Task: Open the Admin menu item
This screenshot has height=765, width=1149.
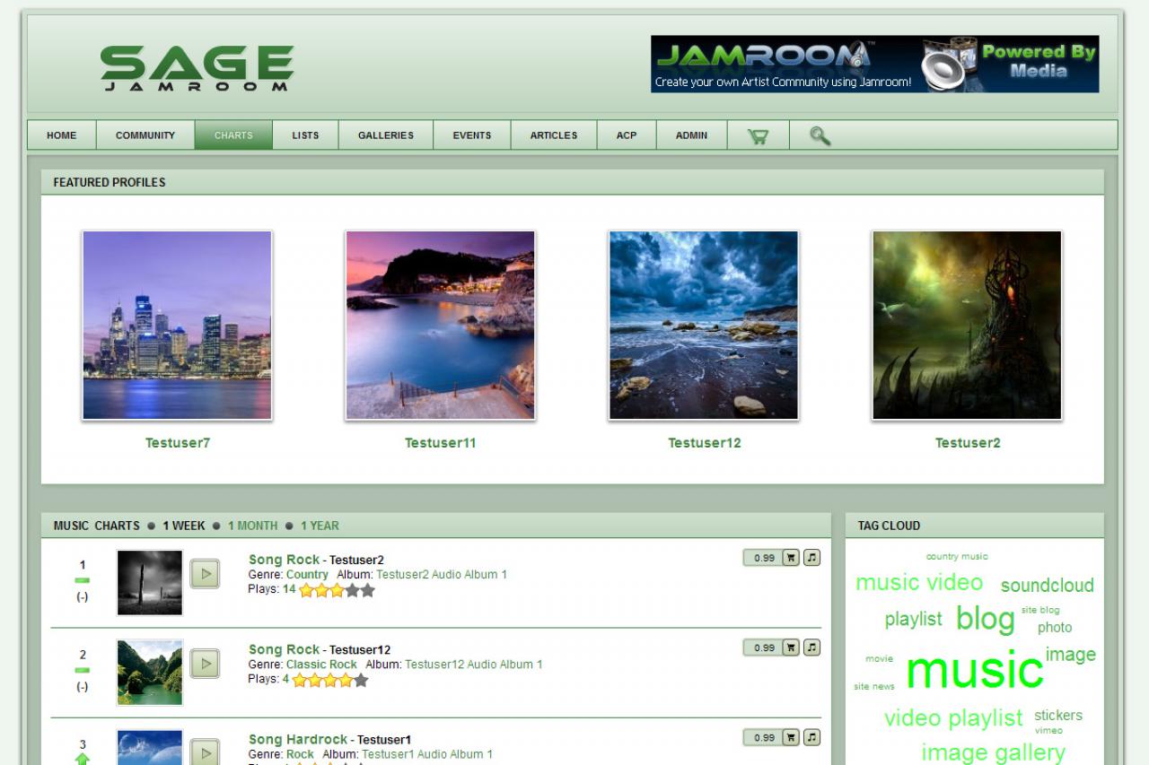Action: point(691,135)
